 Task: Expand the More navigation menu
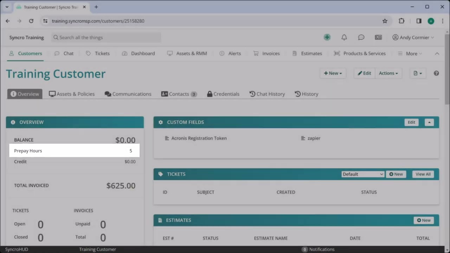click(x=410, y=53)
